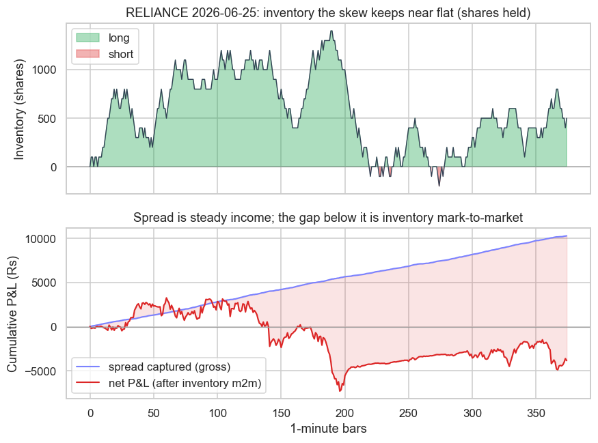Click the x-axis tick labeled 300
The width and height of the screenshot is (598, 443).
[x=472, y=413]
